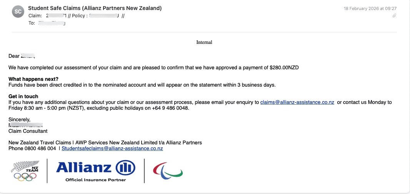This screenshot has width=410, height=194.
Task: Open the Studentsafeclaims@allianz-assistance.co.nz link
Action: (112, 149)
